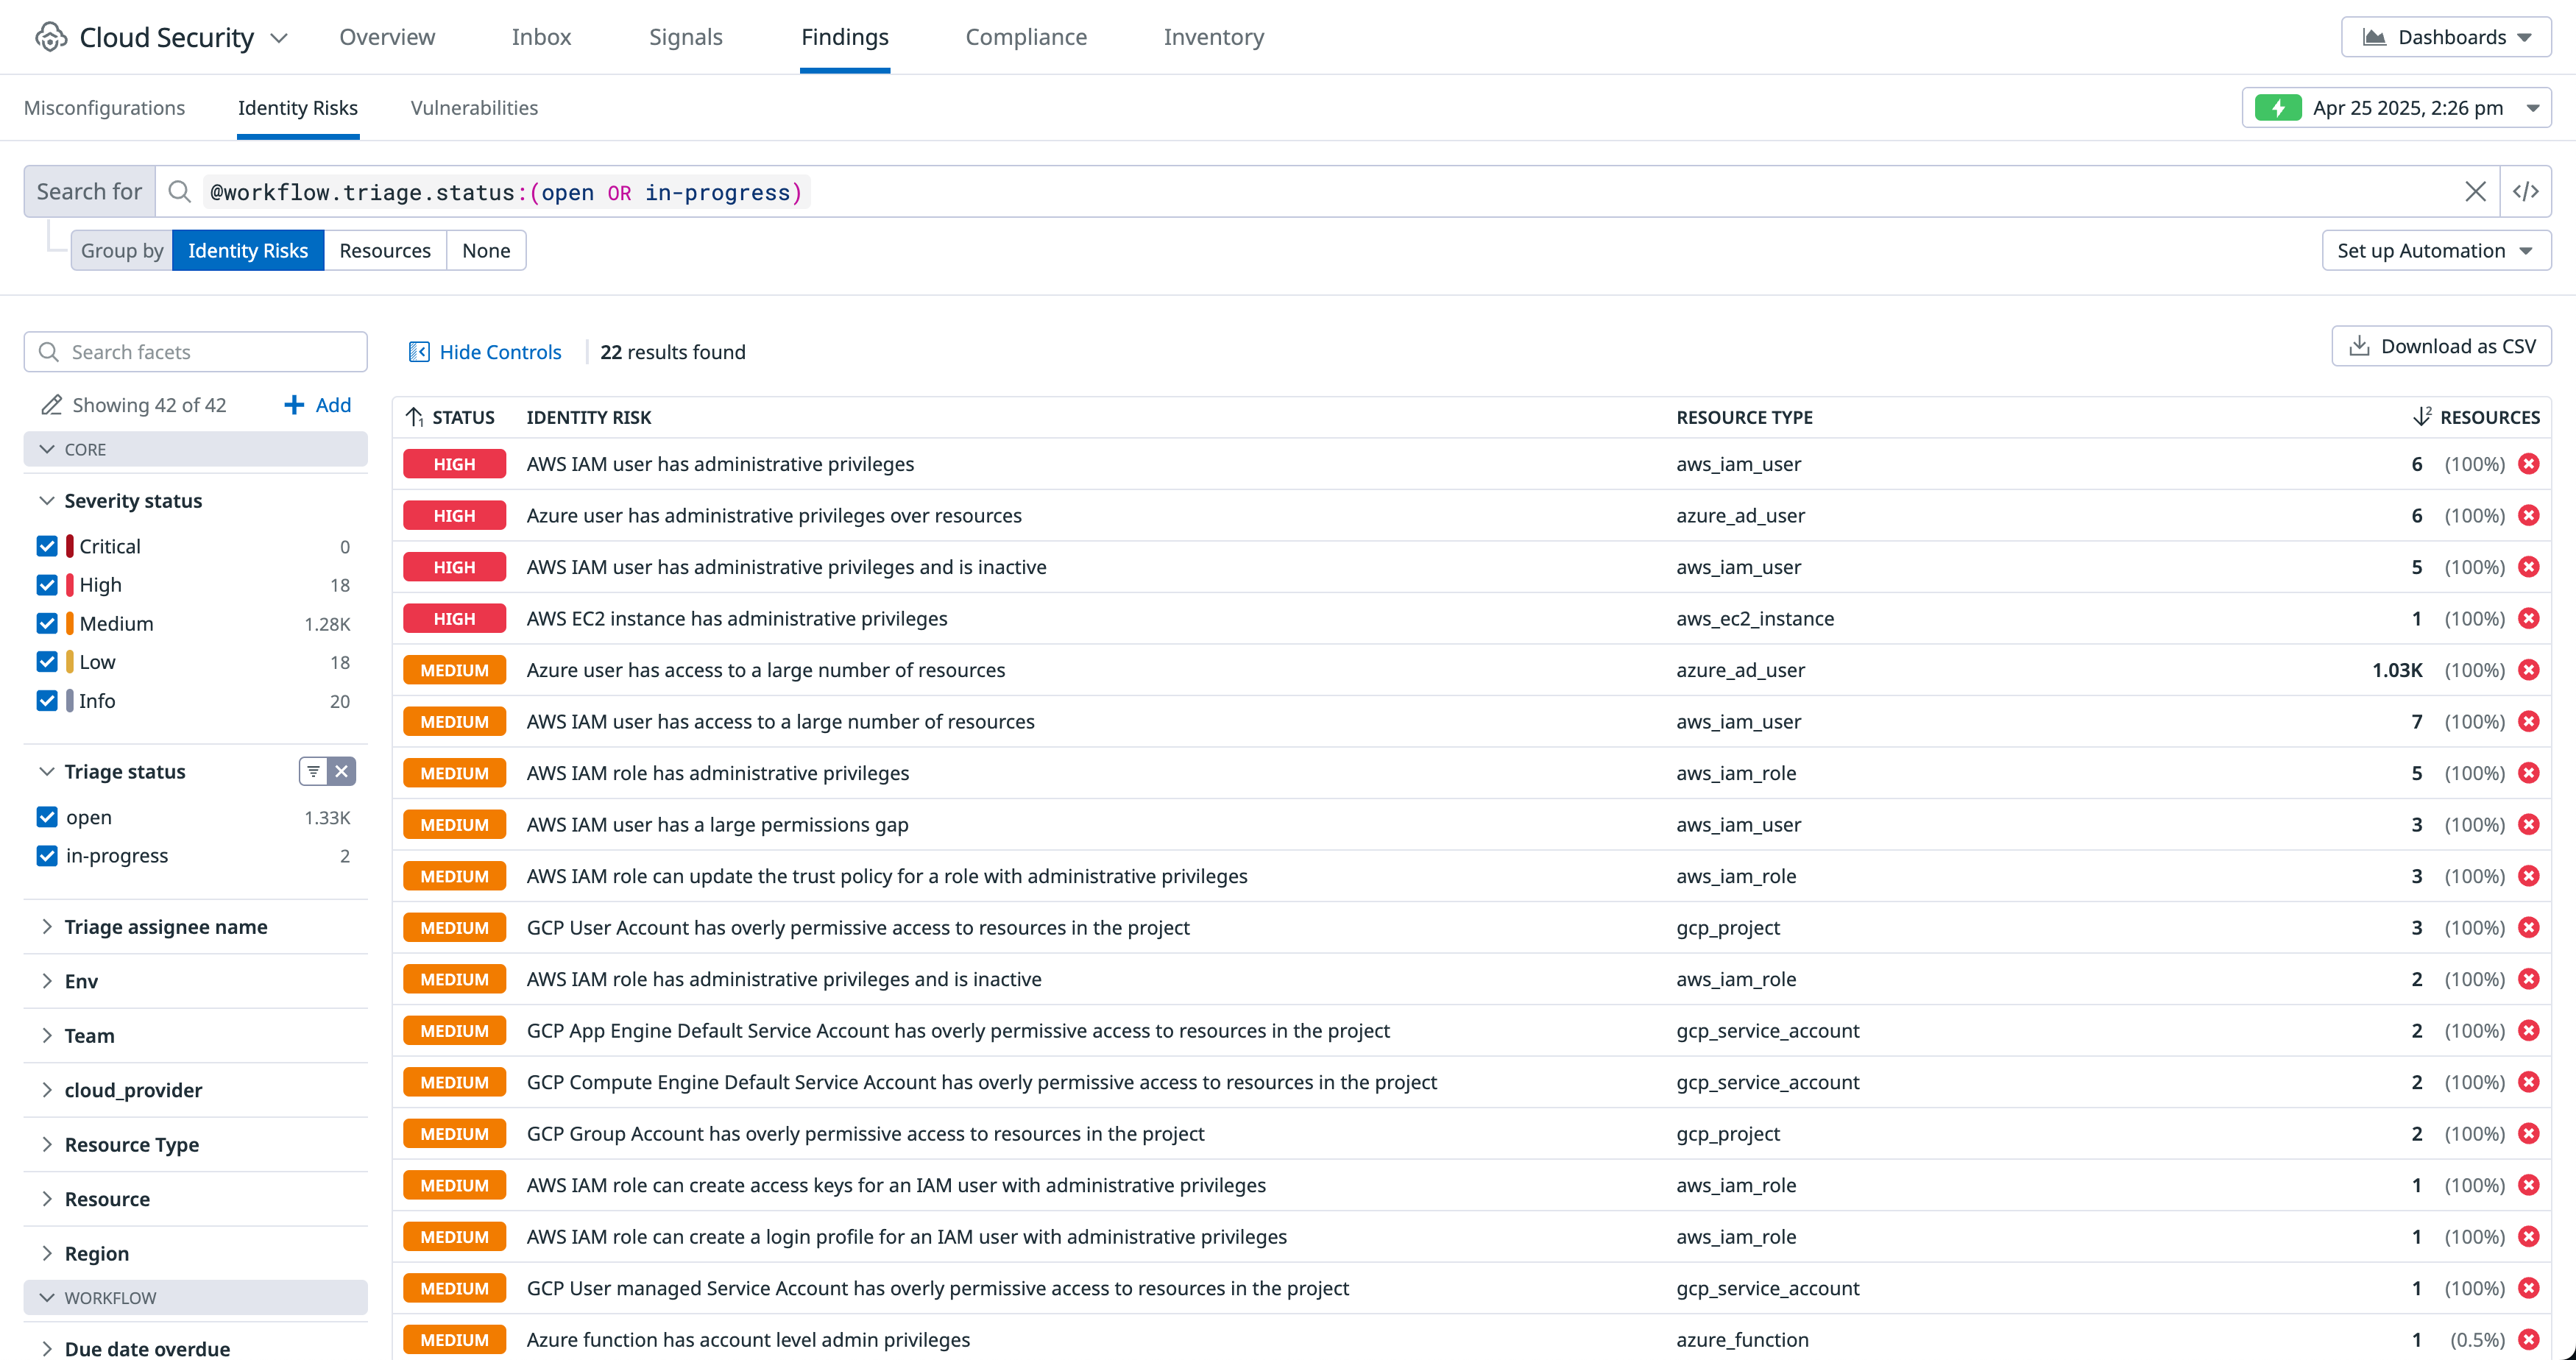Image resolution: width=2576 pixels, height=1360 pixels.
Task: Click the green live lightning bolt icon
Action: 2278,108
